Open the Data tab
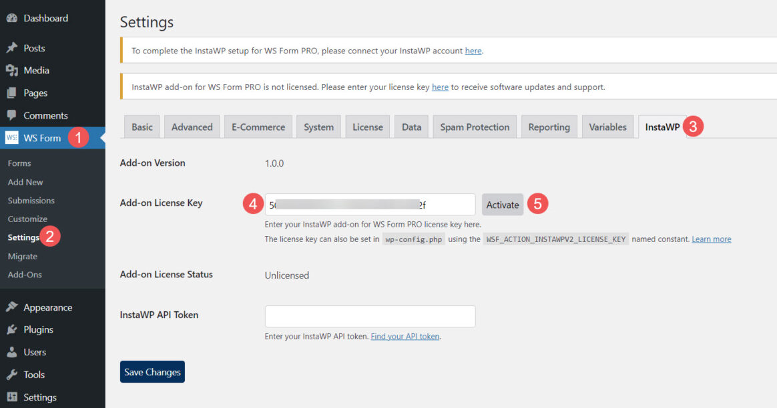This screenshot has height=408, width=777. click(x=411, y=127)
